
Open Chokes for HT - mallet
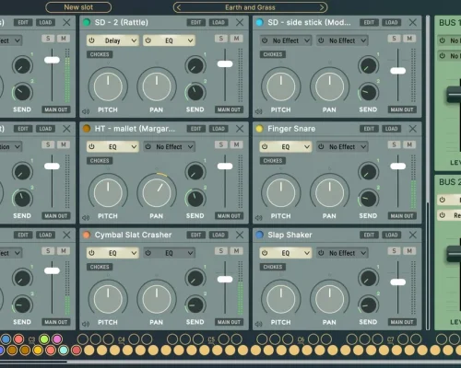[x=100, y=161]
